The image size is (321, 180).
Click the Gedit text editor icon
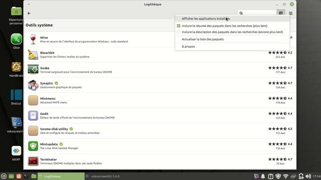[33, 115]
